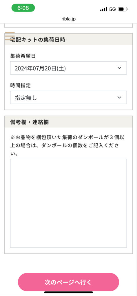Click chevron beside 2024年07月20日(土)
This screenshot has width=137, height=296.
pyautogui.click(x=119, y=68)
